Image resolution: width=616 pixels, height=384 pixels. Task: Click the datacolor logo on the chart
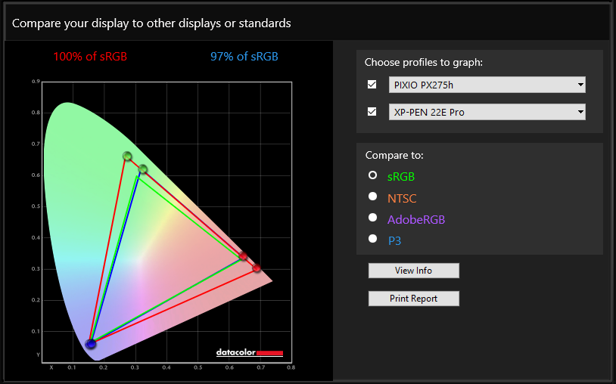[250, 352]
